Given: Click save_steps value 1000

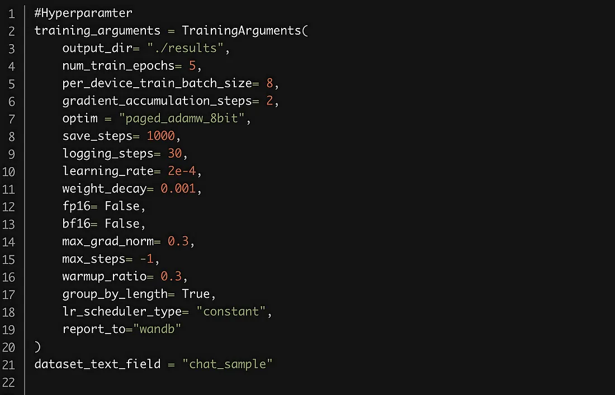Looking at the screenshot, I should click(160, 136).
